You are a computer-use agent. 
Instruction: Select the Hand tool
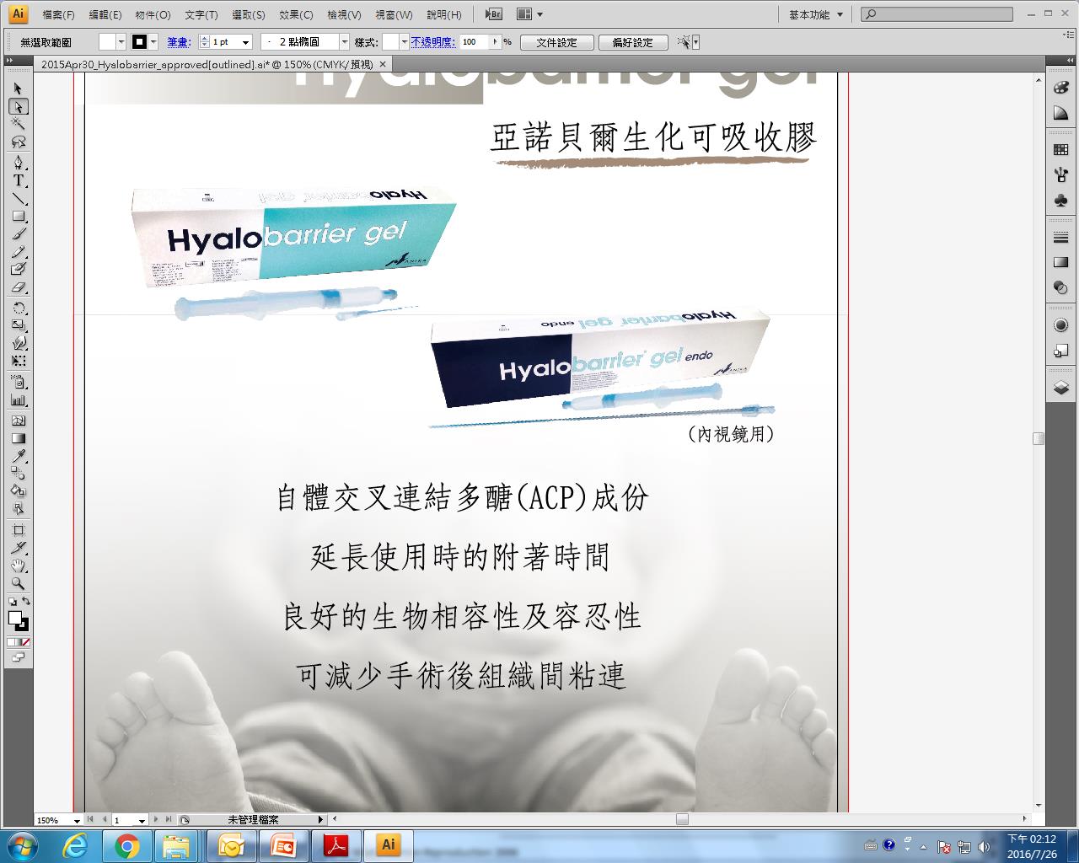pos(18,566)
